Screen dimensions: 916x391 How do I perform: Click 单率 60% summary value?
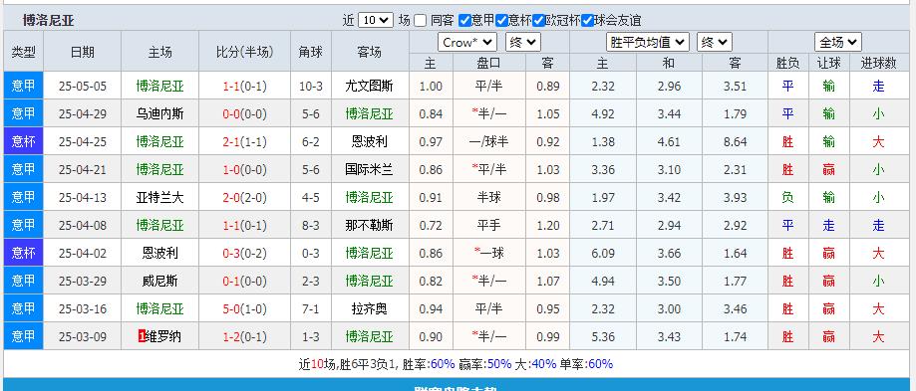[x=601, y=364]
